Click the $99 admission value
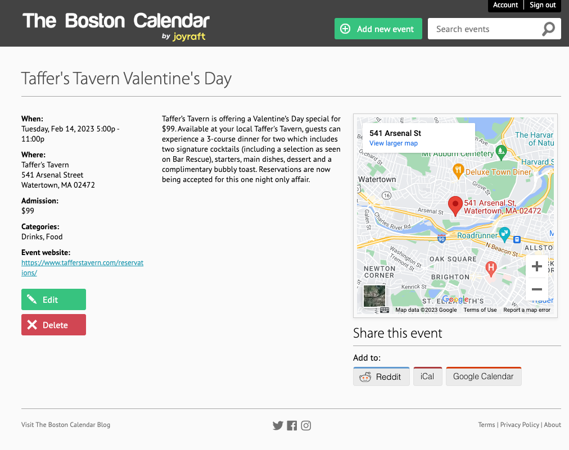This screenshot has height=450, width=569. [x=28, y=211]
